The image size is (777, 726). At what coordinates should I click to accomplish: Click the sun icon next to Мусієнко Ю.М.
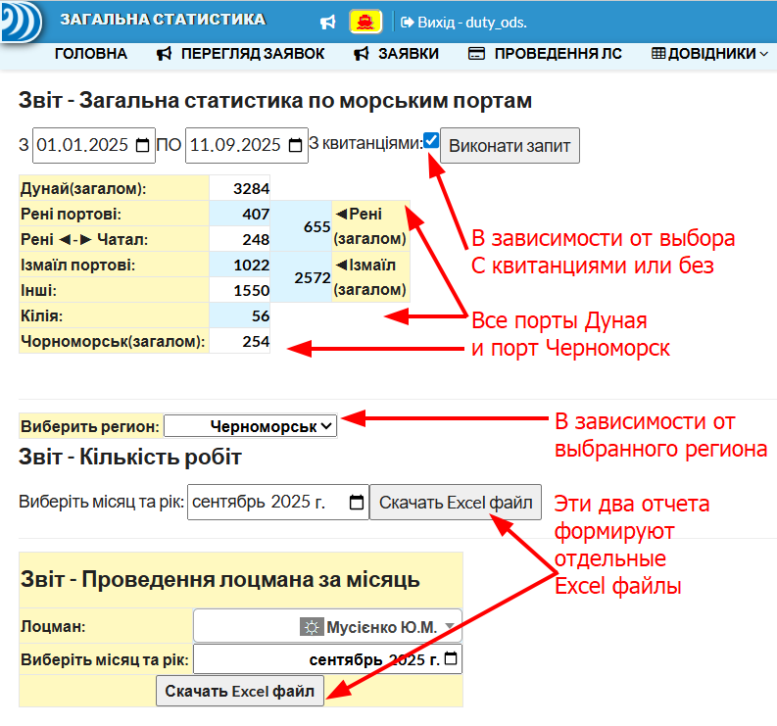(312, 627)
